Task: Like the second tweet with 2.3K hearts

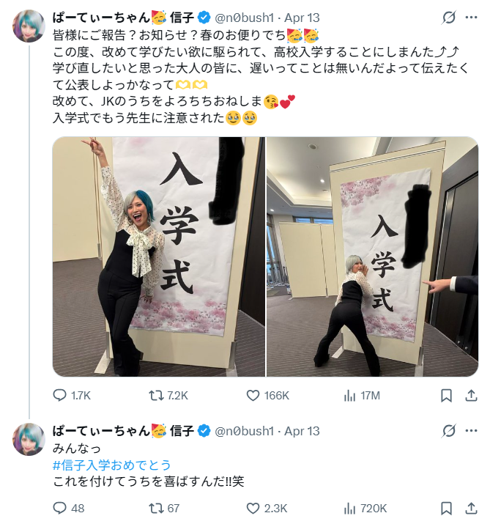Action: point(253,509)
